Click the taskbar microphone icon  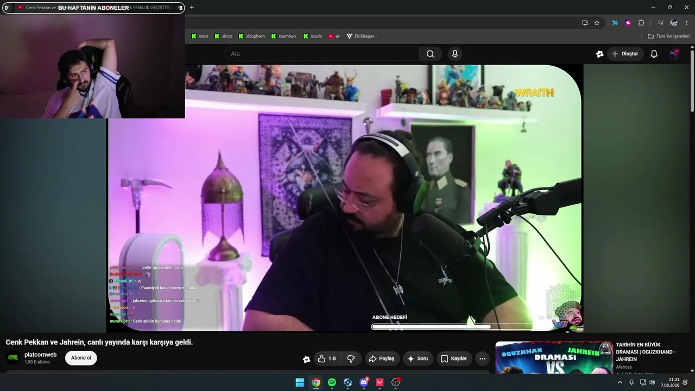point(631,382)
